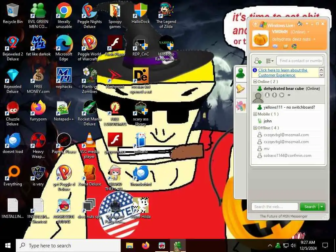Open the VM0b0t status dropdown arrow
Screen dimensions: 336x252
308,32
